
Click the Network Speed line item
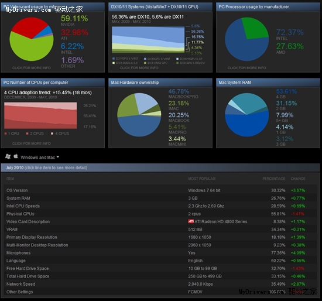(x=160, y=284)
